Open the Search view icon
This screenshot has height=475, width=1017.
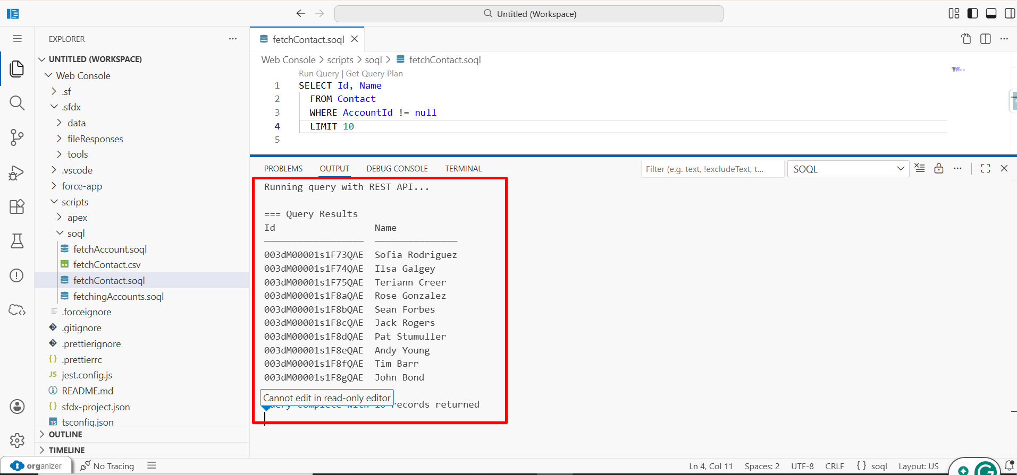[17, 102]
